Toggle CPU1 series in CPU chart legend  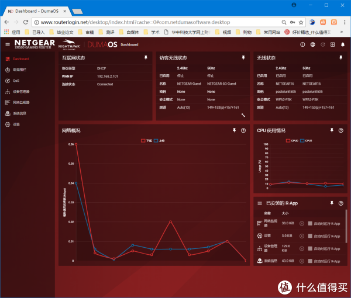(306, 141)
